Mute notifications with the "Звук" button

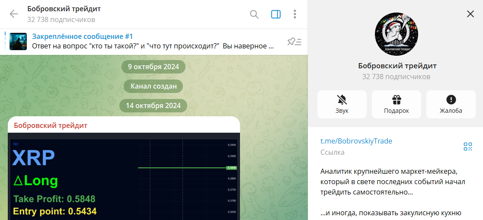342,104
